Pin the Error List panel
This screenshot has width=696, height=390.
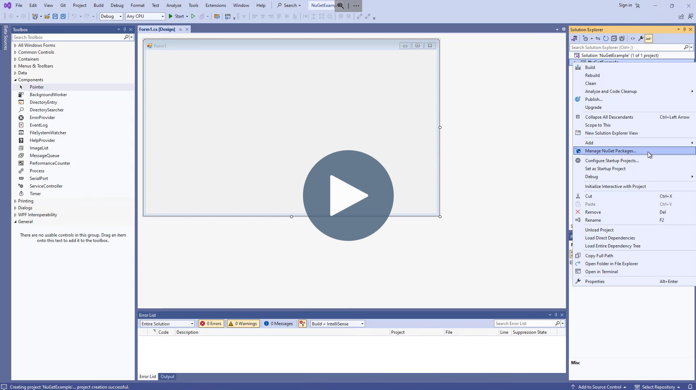[x=556, y=315]
